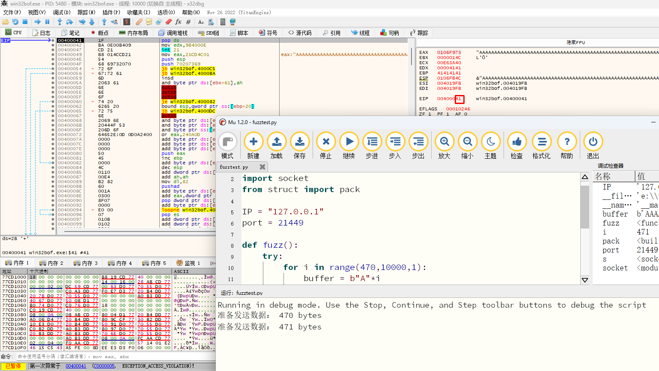Open Mu help question mark button
This screenshot has height=371, width=659.
[567, 145]
